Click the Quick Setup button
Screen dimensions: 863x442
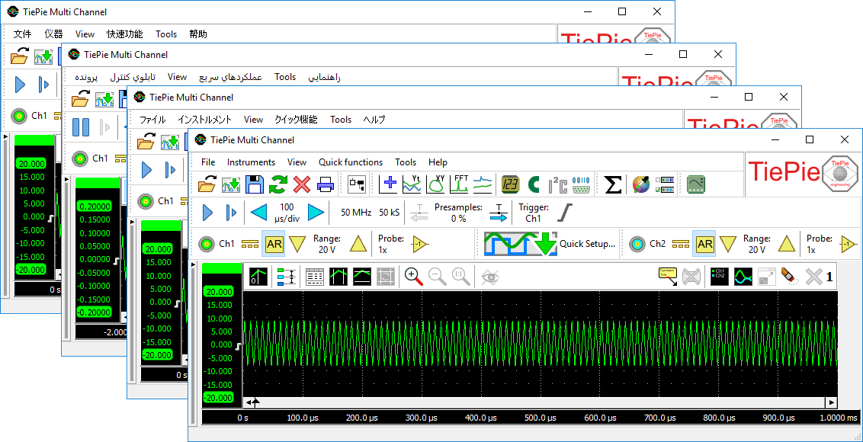pyautogui.click(x=549, y=244)
